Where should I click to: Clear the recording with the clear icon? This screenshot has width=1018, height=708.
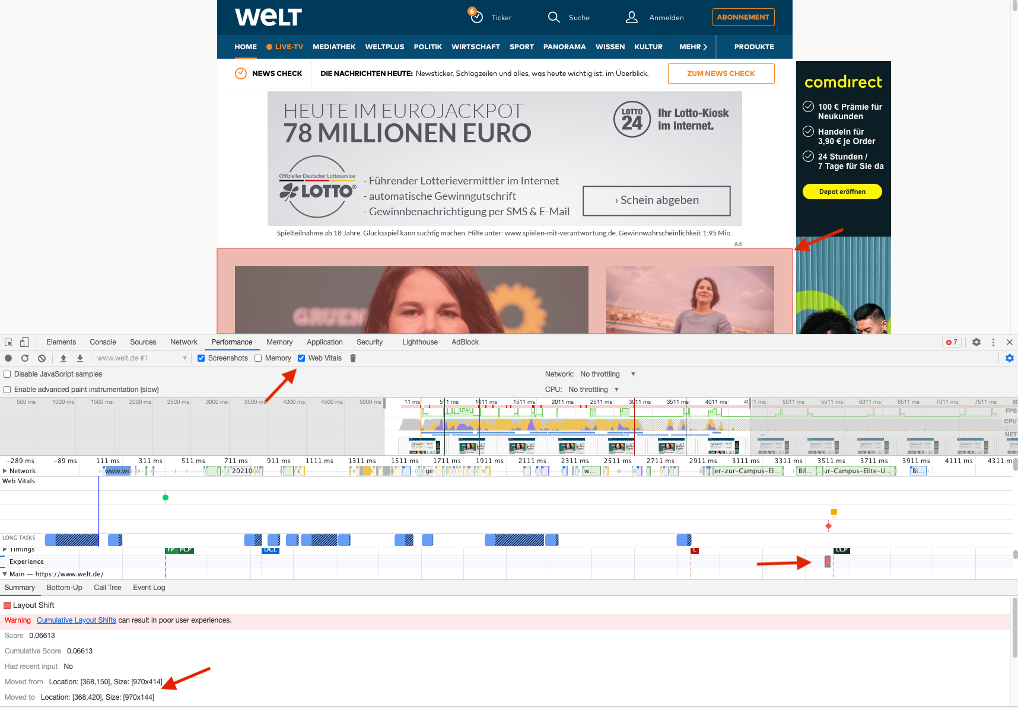42,358
